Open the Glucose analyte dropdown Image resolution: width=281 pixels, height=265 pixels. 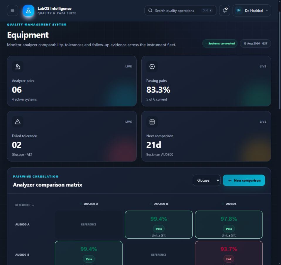(206, 180)
